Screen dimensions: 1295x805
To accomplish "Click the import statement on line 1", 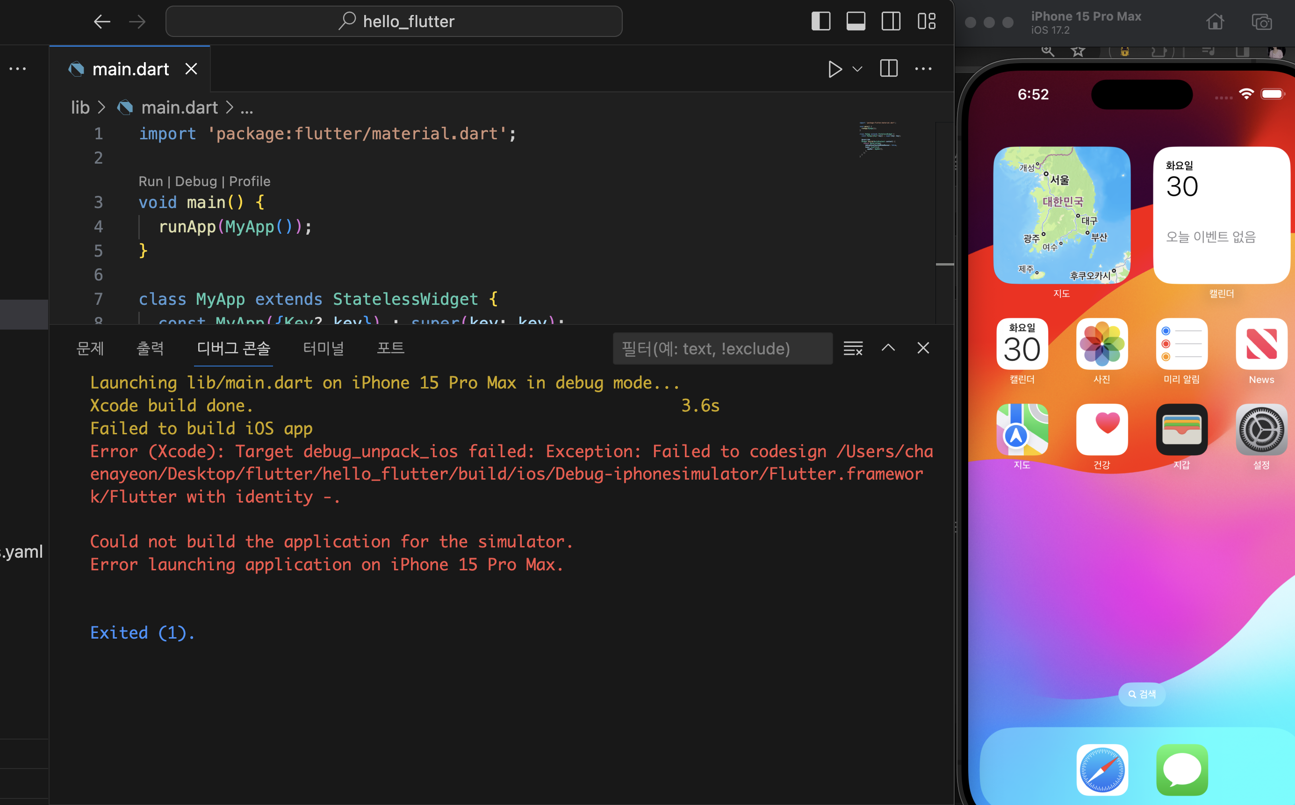I will click(327, 134).
